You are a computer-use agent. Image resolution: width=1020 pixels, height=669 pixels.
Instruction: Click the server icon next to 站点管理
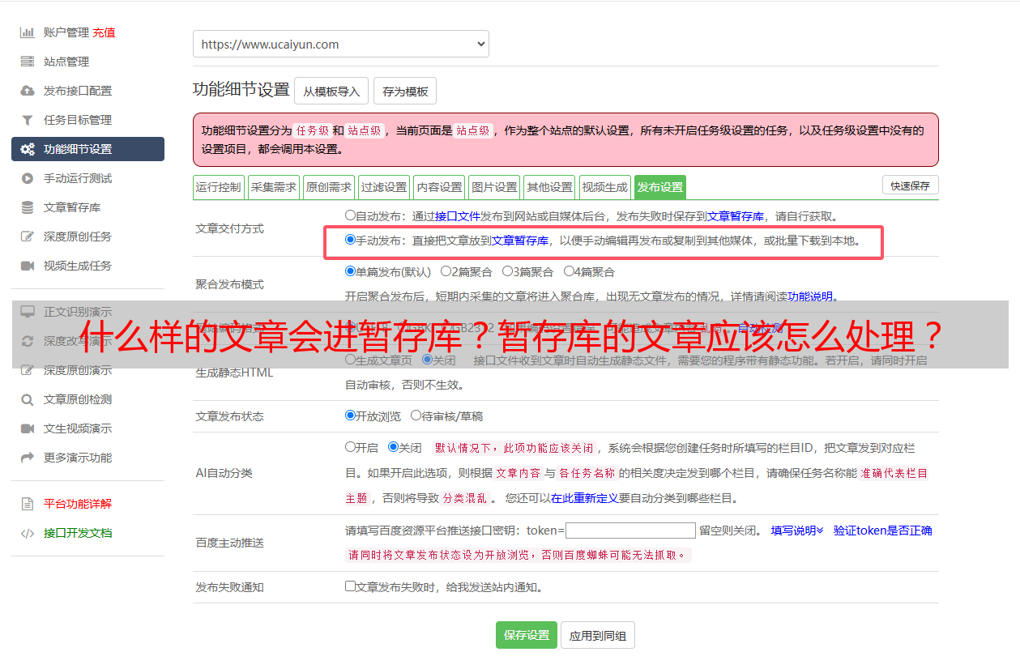coord(28,62)
